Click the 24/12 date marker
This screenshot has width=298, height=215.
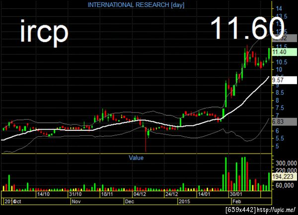coord(172,194)
